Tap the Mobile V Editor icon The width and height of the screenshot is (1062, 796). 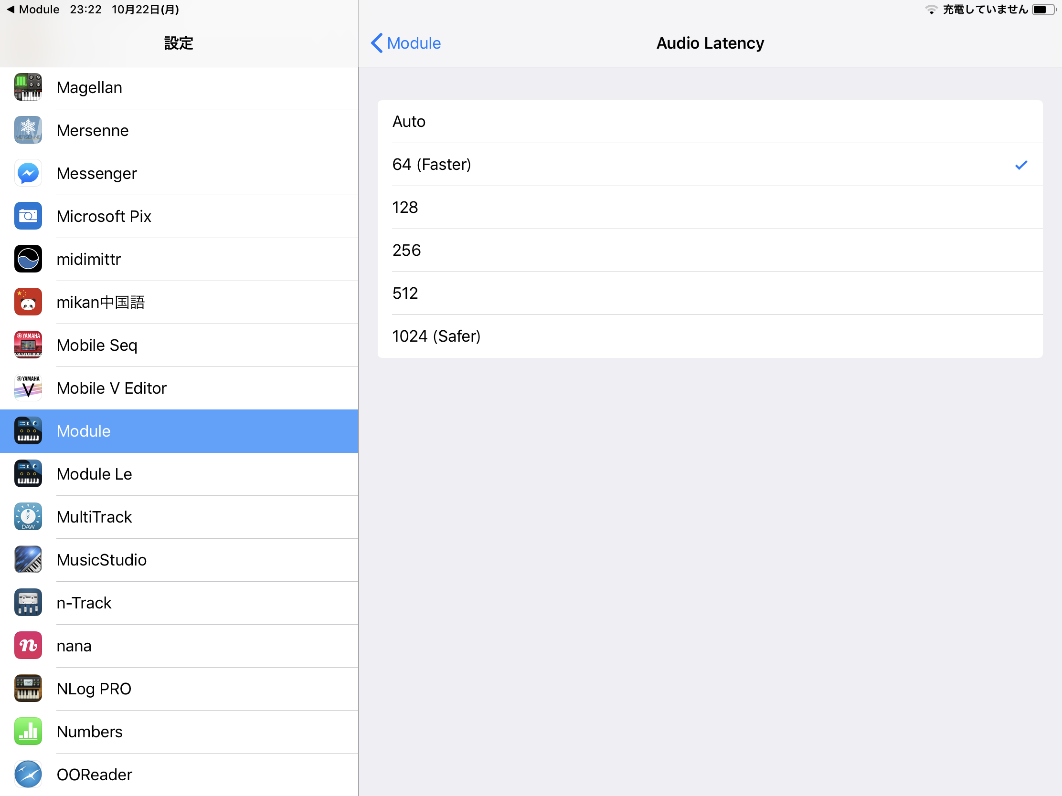[x=28, y=388]
